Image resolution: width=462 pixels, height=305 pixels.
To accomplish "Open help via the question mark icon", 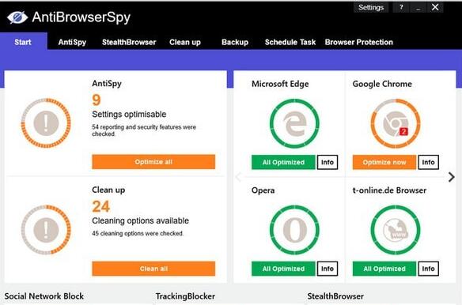I will [401, 7].
